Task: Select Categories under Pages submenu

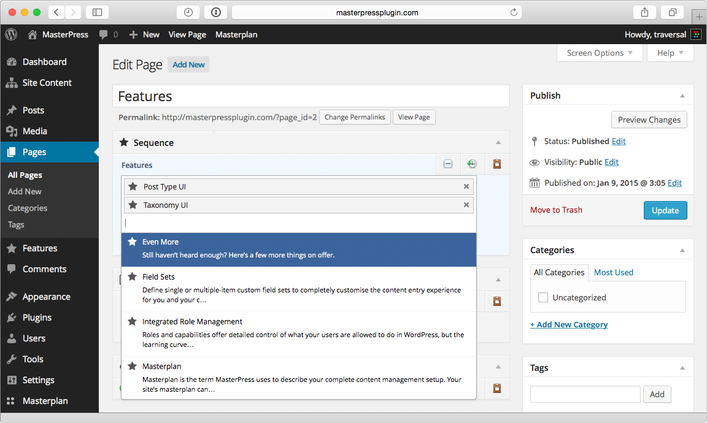Action: [x=28, y=208]
